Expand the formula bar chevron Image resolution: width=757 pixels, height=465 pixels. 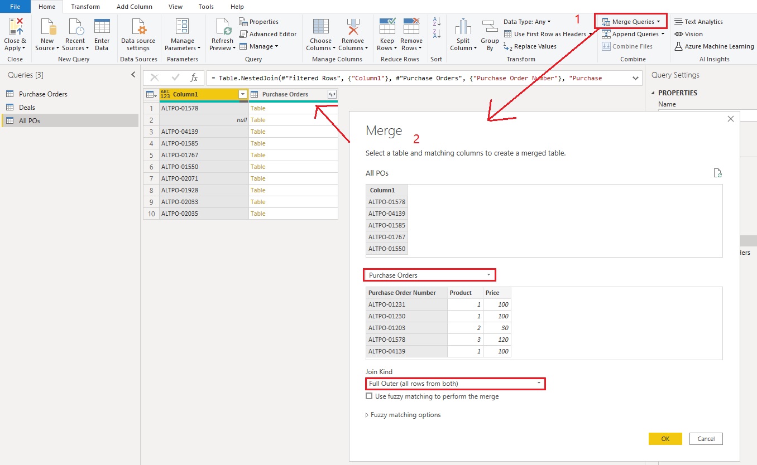pyautogui.click(x=635, y=78)
